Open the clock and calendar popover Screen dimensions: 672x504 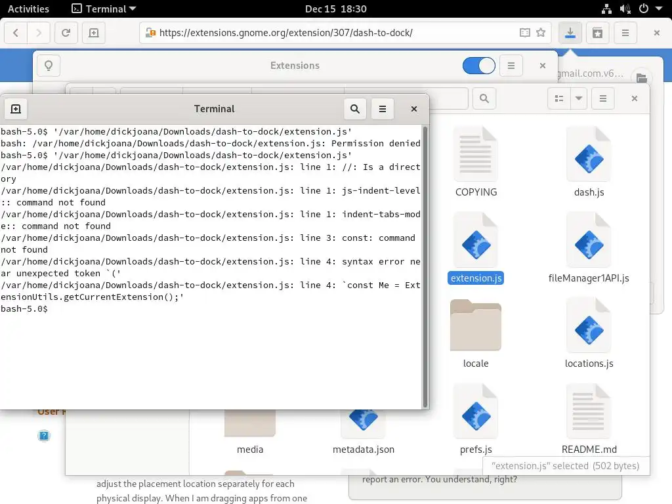pyautogui.click(x=336, y=9)
